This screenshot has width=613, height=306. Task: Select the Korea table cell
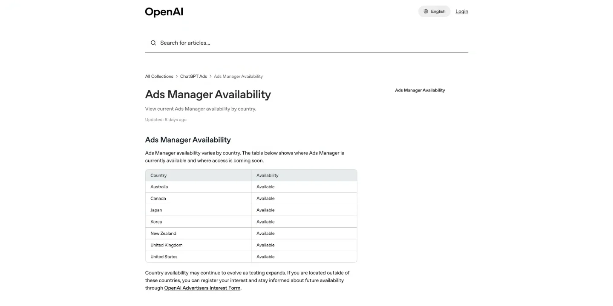pyautogui.click(x=198, y=222)
